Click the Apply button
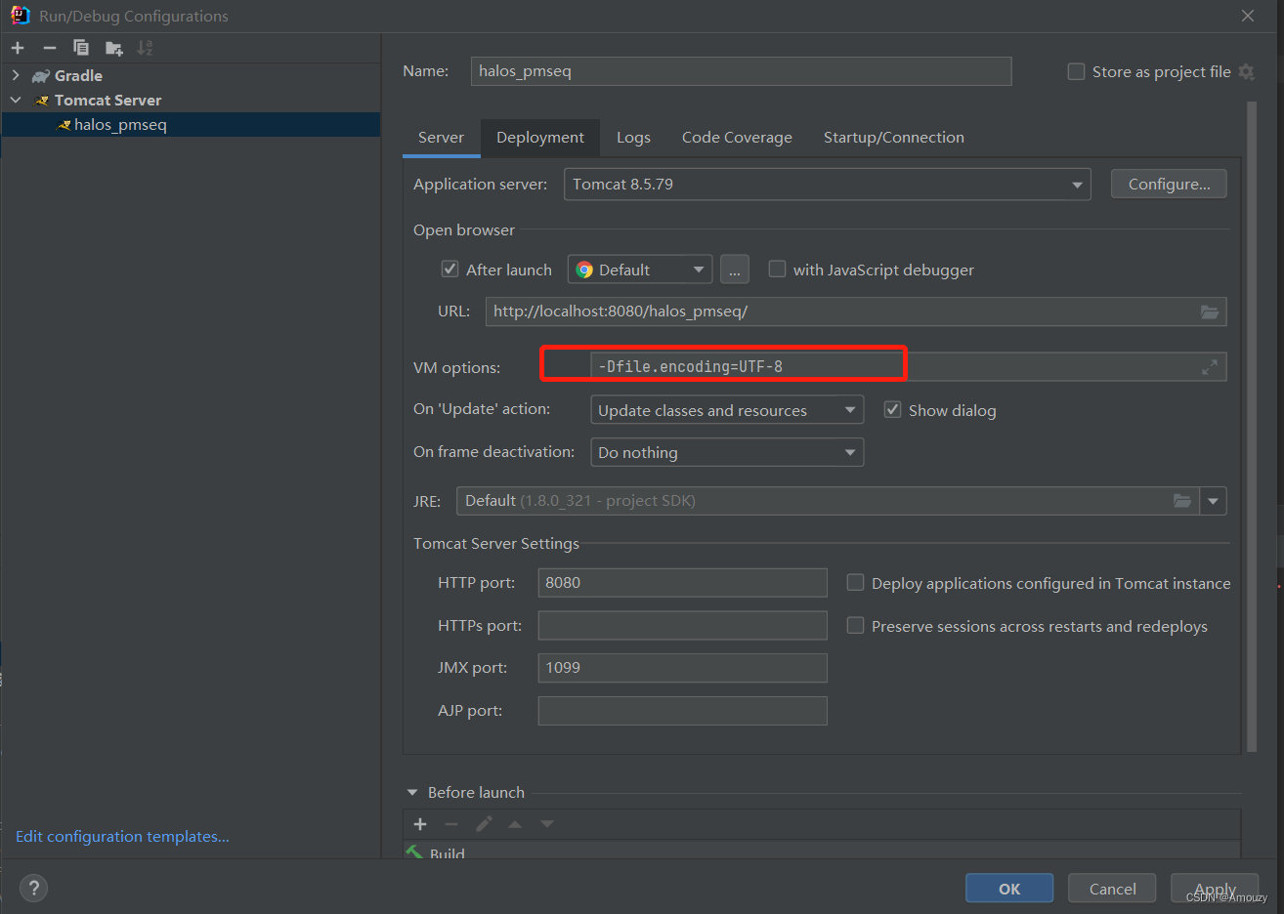The height and width of the screenshot is (914, 1284). click(1216, 888)
